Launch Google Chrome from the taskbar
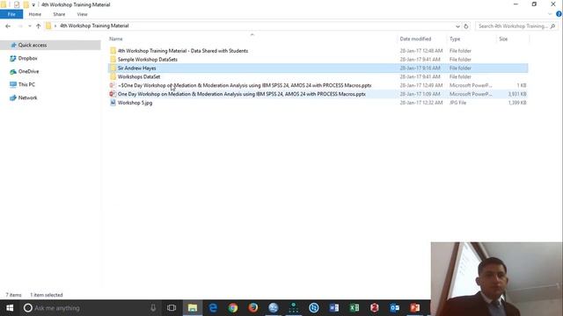This screenshot has width=563, height=316. (x=233, y=308)
